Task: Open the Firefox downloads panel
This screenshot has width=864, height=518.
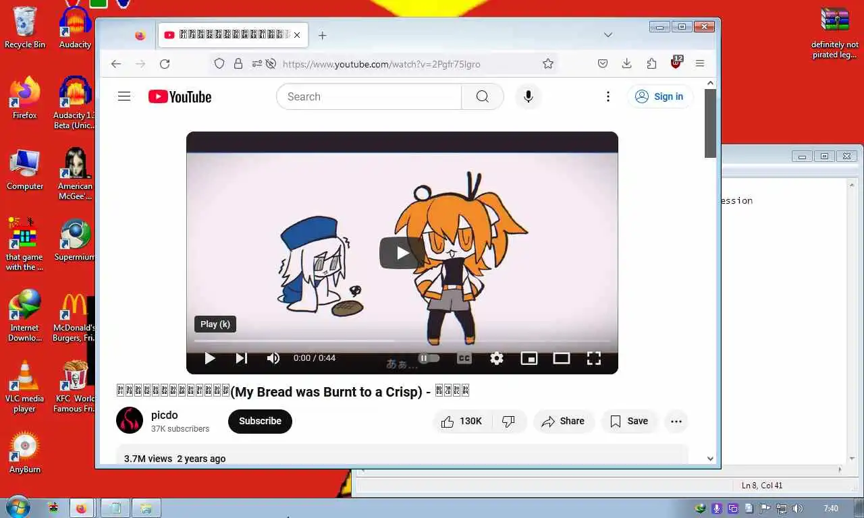Action: click(627, 64)
